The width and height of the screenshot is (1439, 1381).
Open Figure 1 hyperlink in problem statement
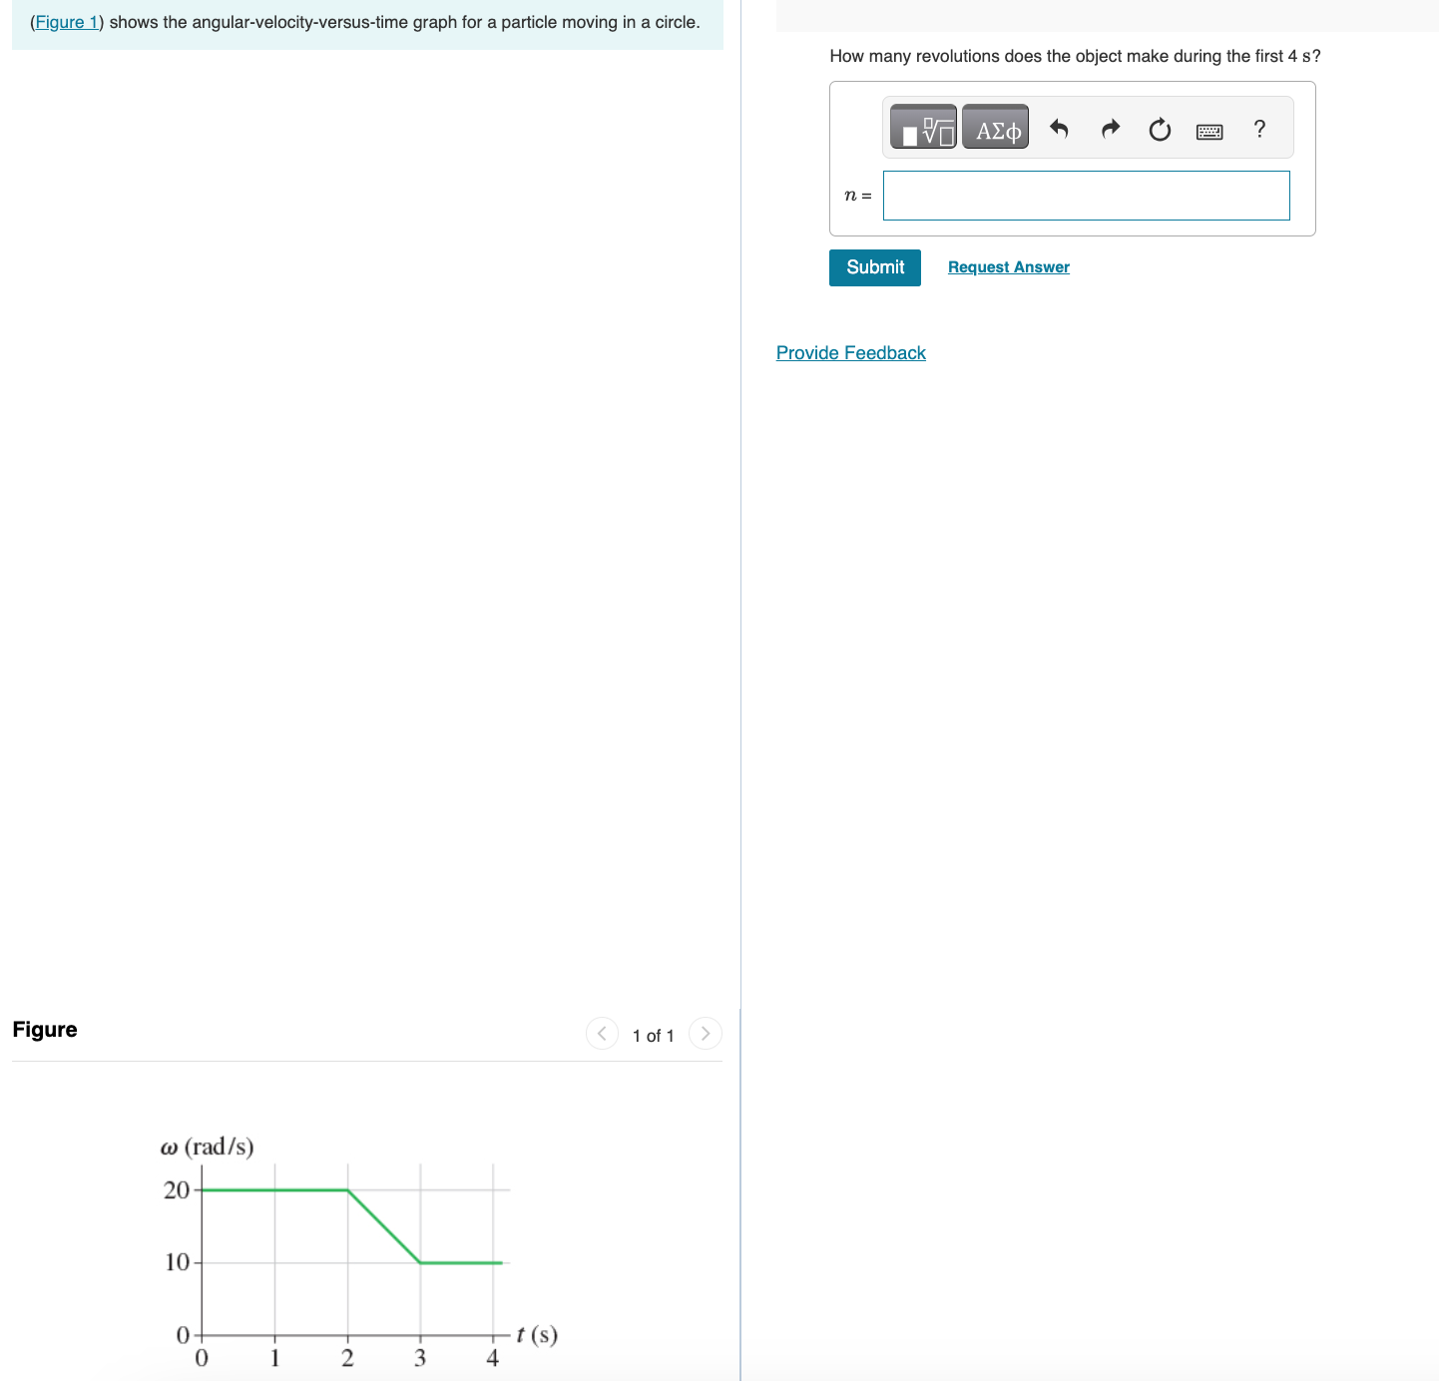[66, 22]
